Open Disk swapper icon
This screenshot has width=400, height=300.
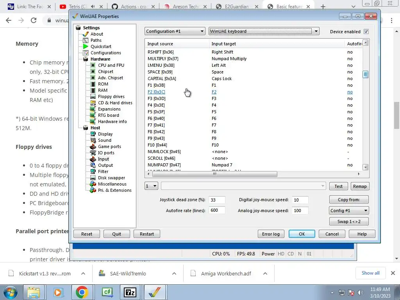[93, 178]
